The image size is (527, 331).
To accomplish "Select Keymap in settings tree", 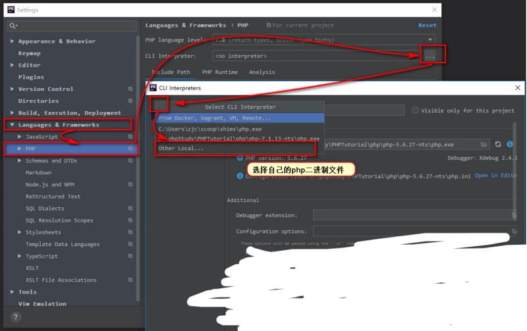I will [30, 53].
